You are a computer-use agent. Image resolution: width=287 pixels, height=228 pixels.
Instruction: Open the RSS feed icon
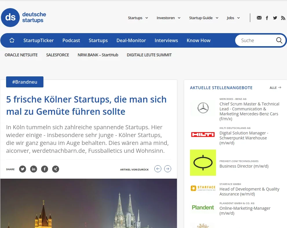point(283,18)
